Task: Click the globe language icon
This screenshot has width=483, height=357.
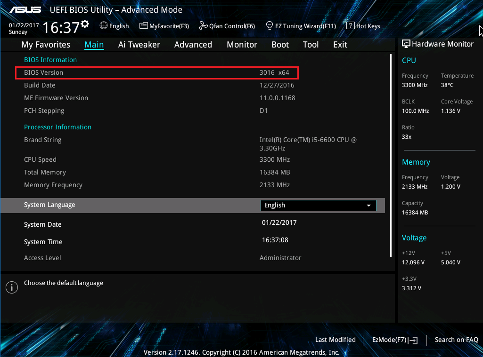Action: pos(104,25)
